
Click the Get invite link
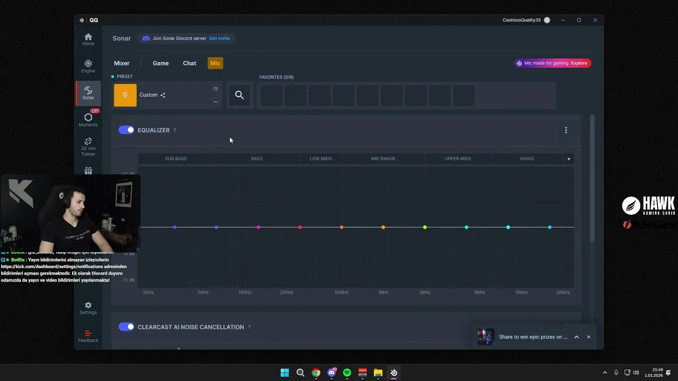pos(219,39)
